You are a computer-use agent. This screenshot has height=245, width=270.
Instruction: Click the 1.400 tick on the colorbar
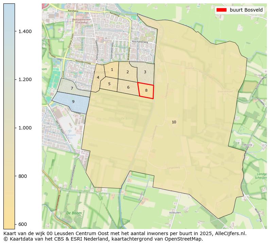point(25,31)
